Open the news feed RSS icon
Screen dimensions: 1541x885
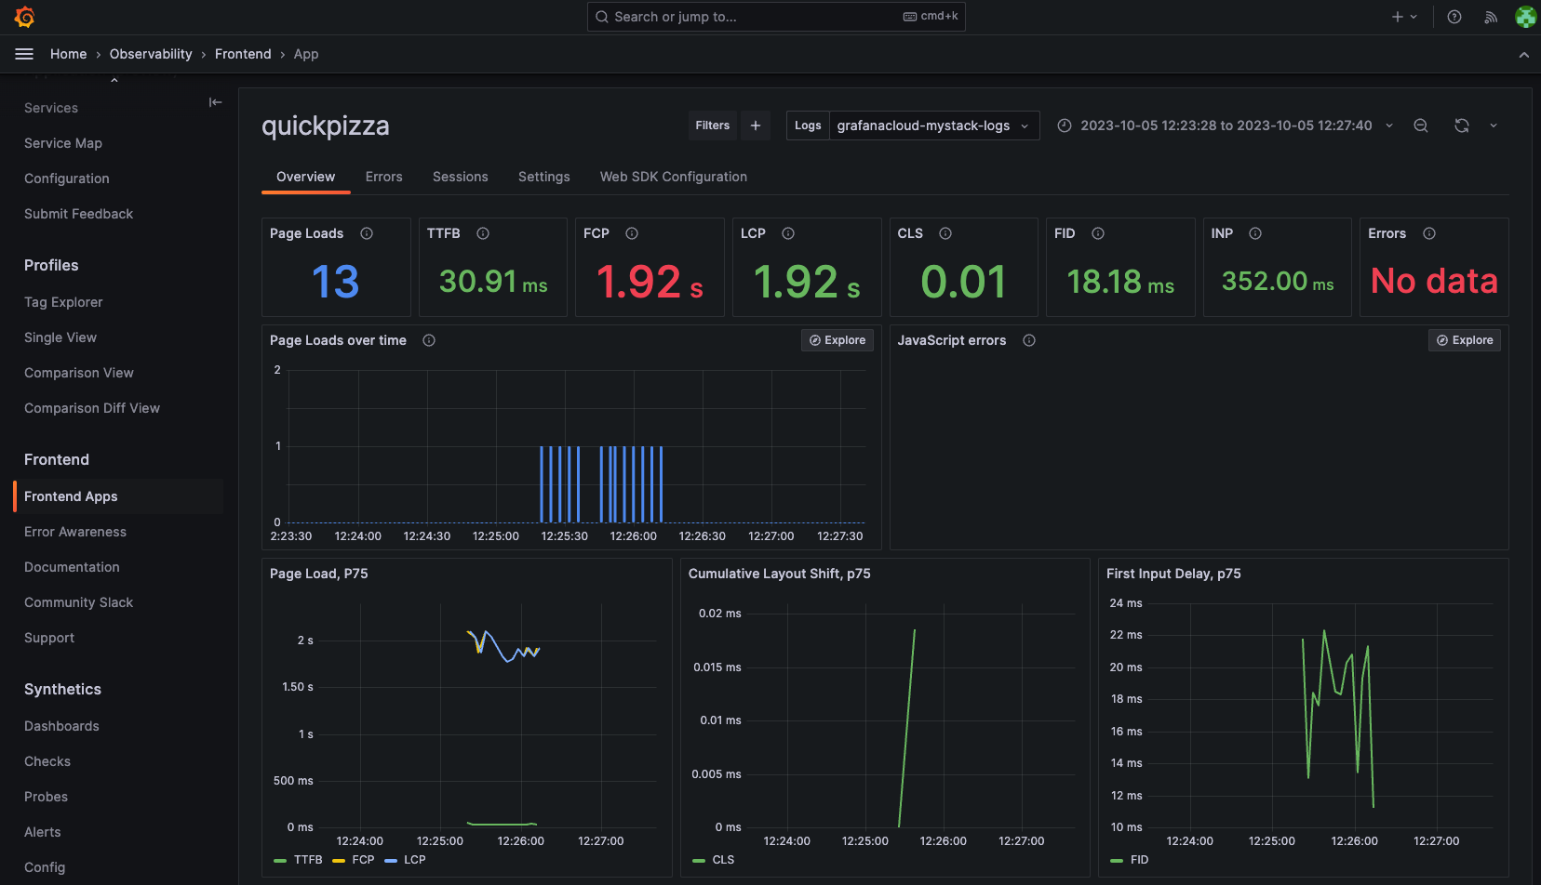(1491, 17)
